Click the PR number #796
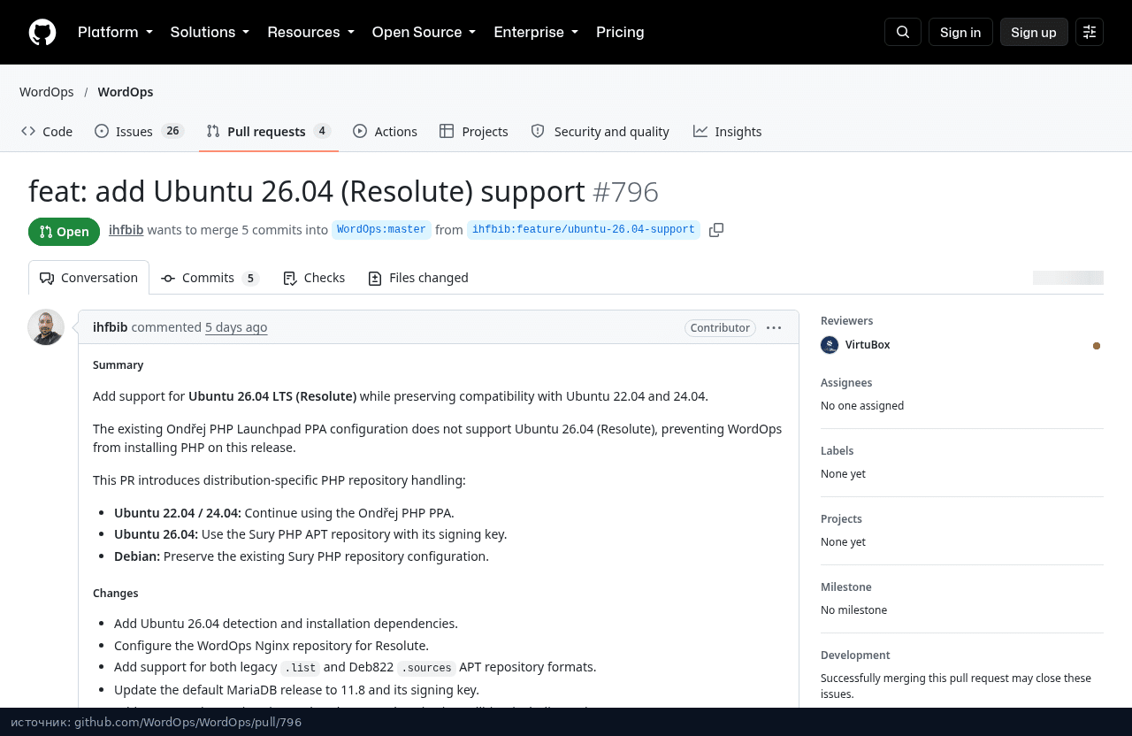Screen dimensions: 1132x736 [x=625, y=192]
